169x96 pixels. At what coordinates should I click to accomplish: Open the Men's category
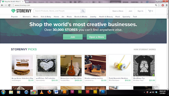36,17
